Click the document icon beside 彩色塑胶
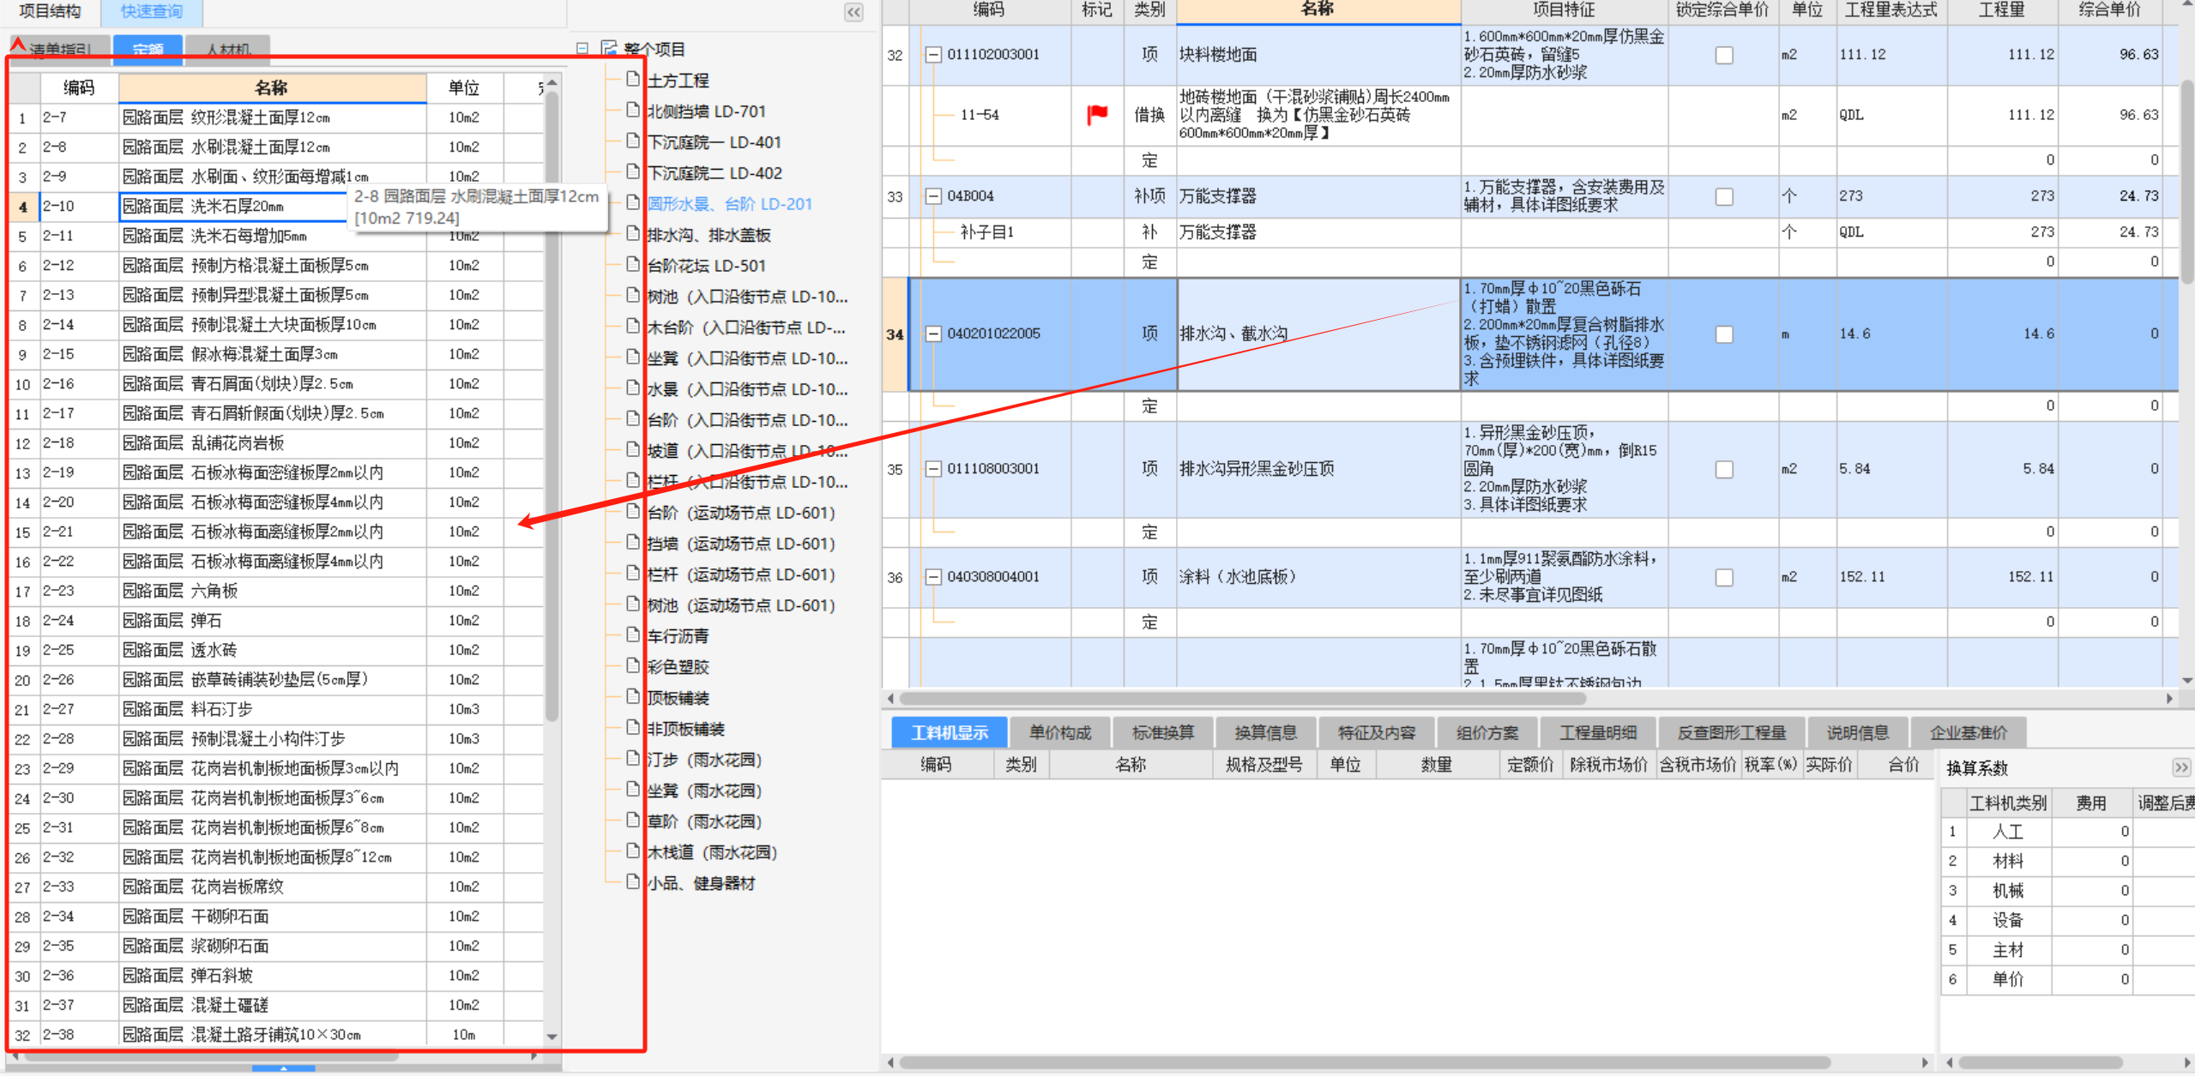The image size is (2195, 1076). tap(633, 665)
